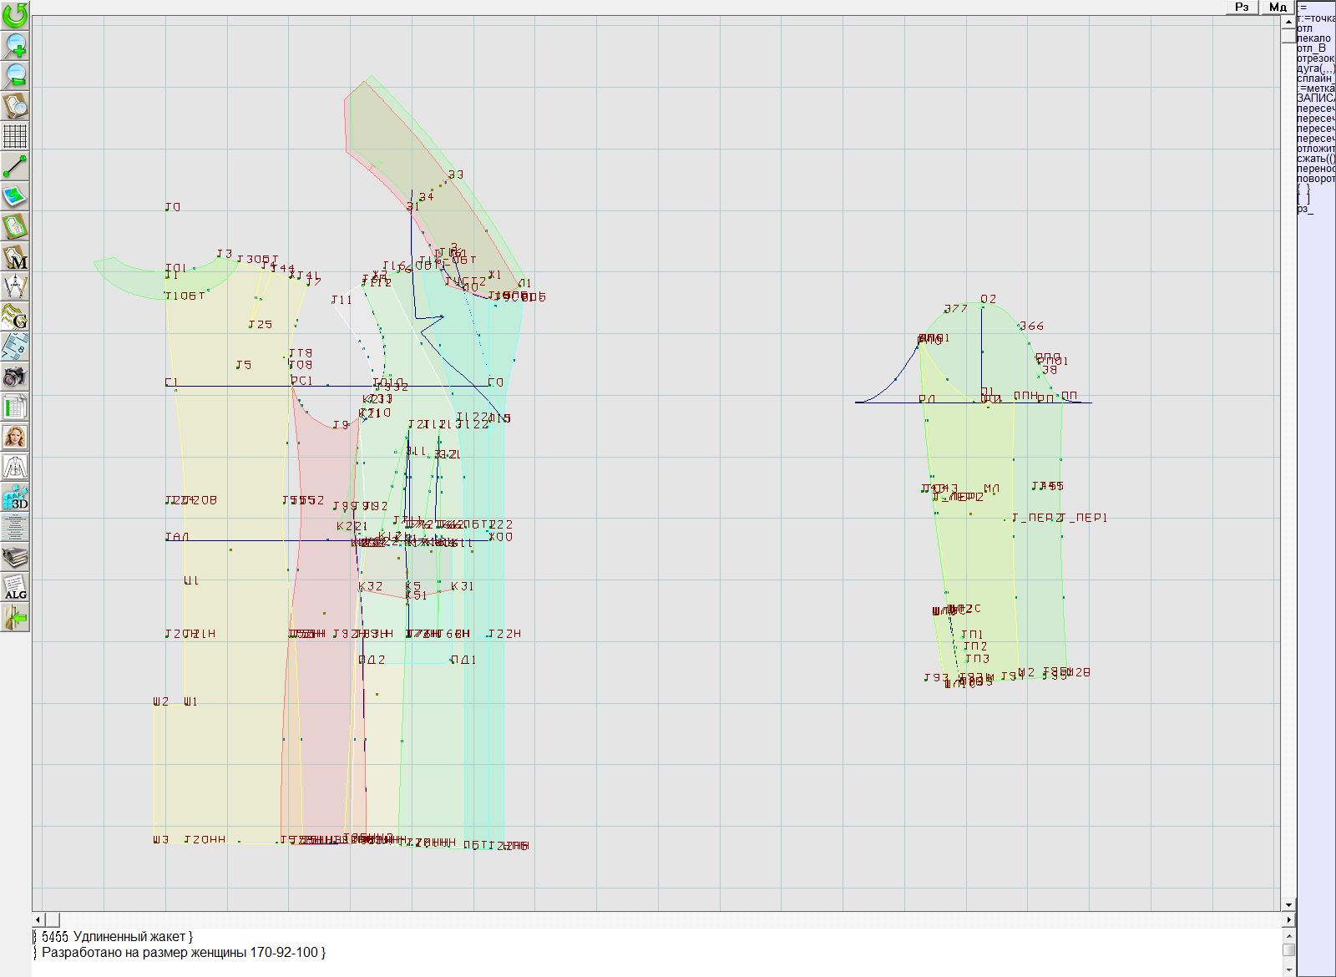This screenshot has height=977, width=1336.
Task: Click the canvas vertical scrollbar down arrow
Action: (1288, 904)
